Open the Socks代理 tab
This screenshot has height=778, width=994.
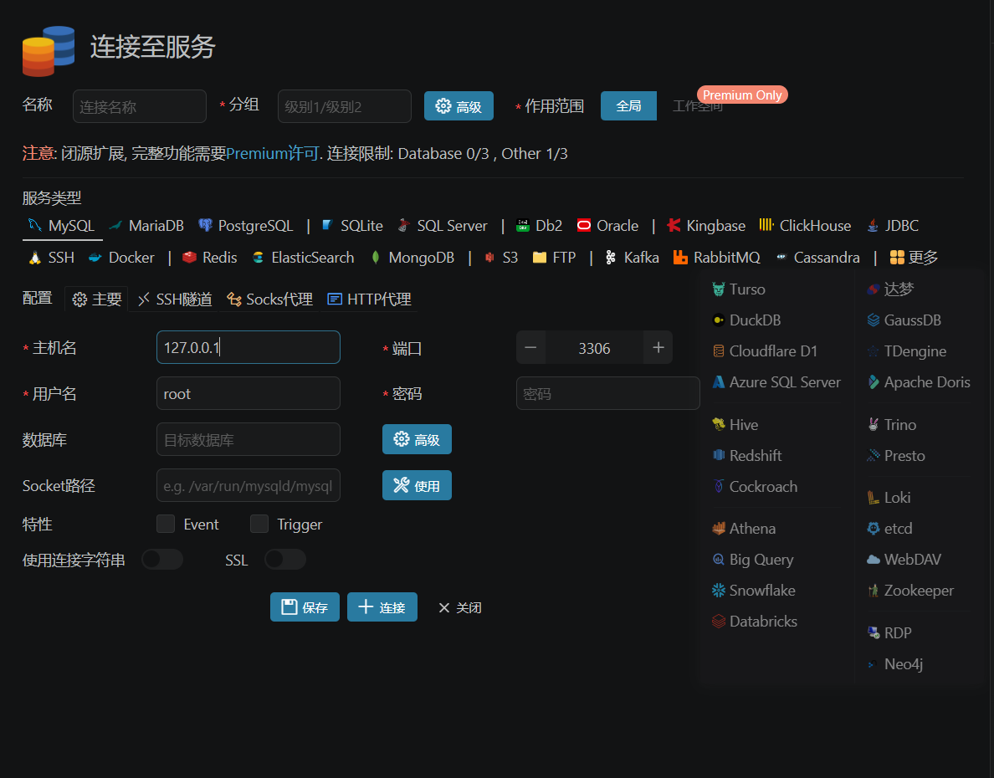(269, 299)
